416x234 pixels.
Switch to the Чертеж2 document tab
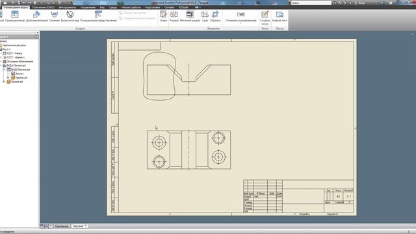point(79,226)
